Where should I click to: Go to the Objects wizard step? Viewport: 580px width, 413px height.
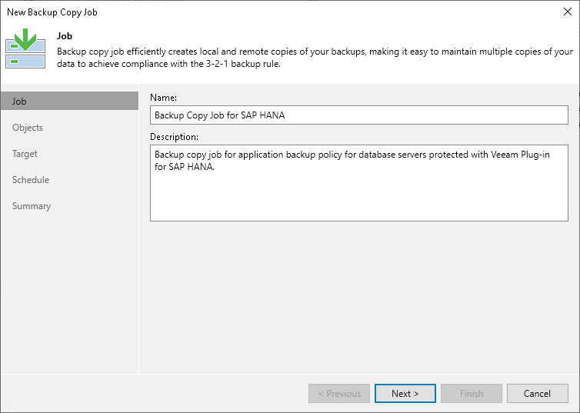pos(28,128)
